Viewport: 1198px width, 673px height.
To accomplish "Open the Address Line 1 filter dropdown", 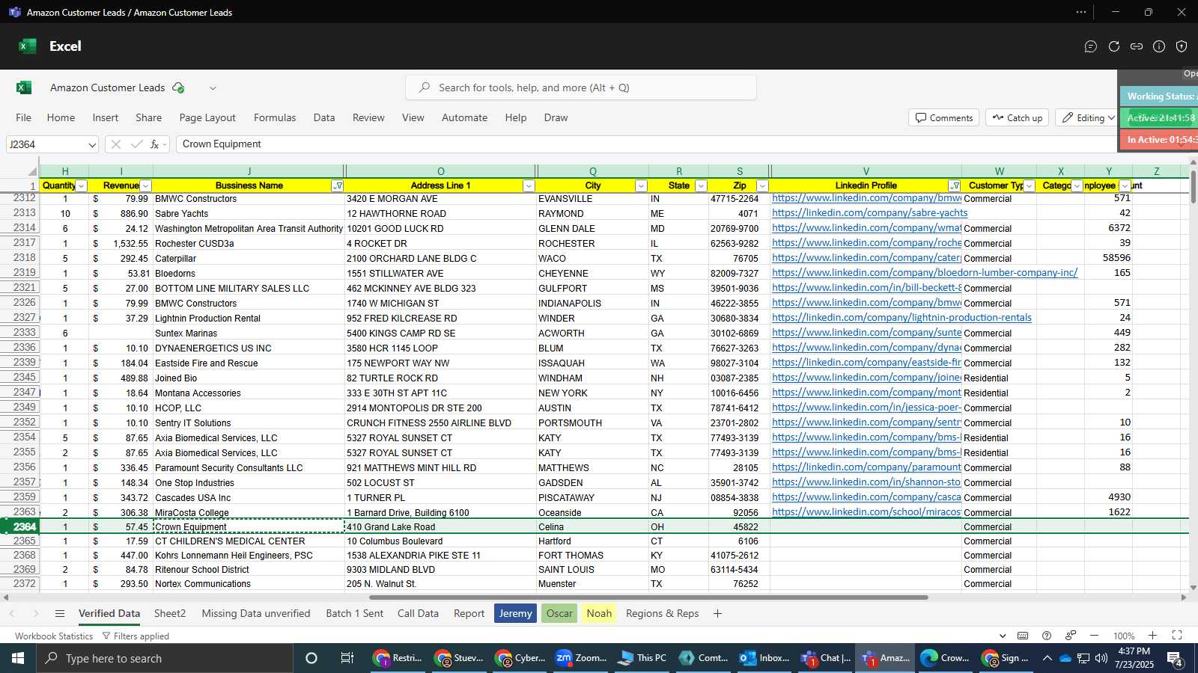I will (529, 185).
